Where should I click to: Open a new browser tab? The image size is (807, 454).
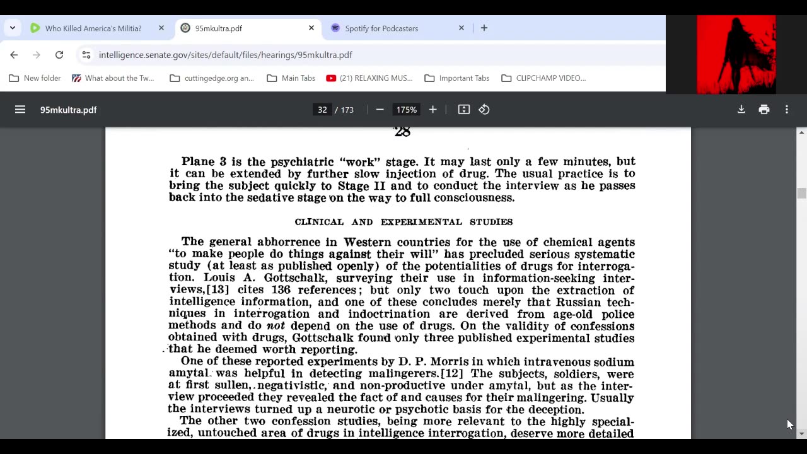tap(484, 28)
